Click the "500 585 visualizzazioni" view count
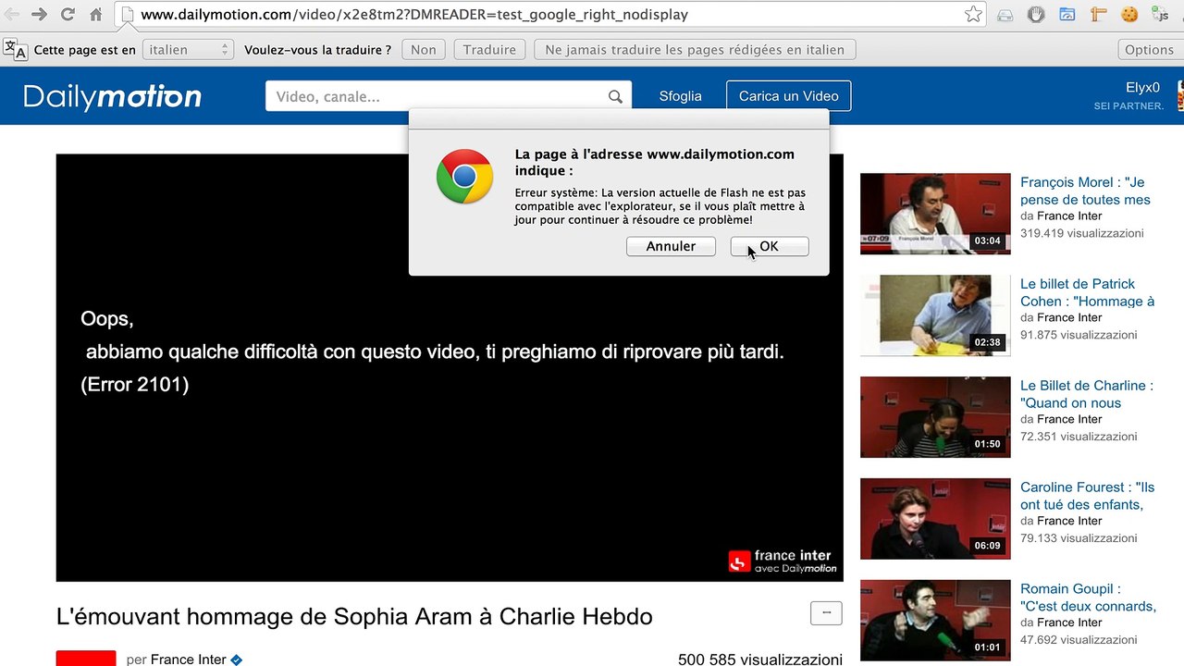1184x666 pixels. coord(760,660)
